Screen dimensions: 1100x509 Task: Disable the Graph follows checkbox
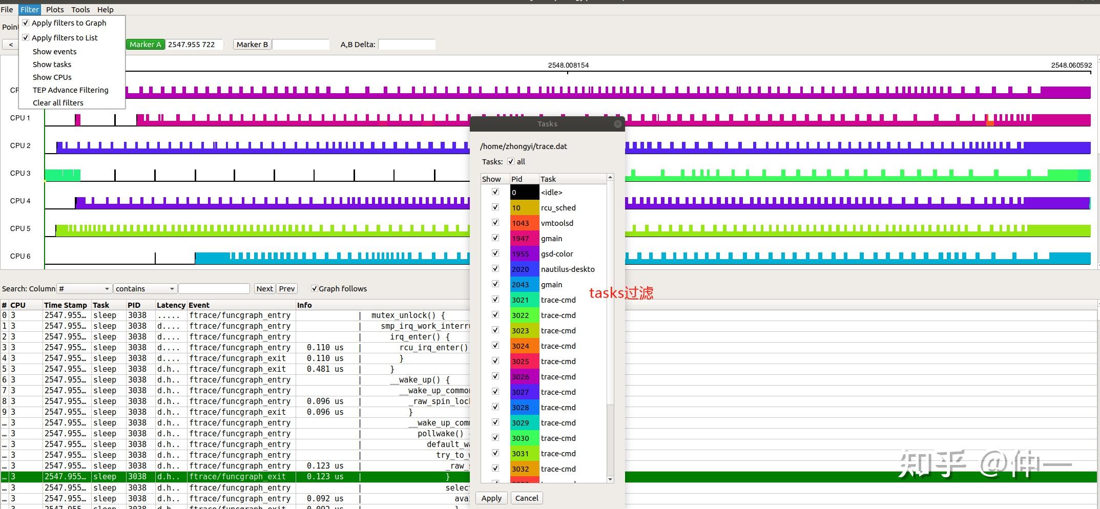pyautogui.click(x=314, y=289)
